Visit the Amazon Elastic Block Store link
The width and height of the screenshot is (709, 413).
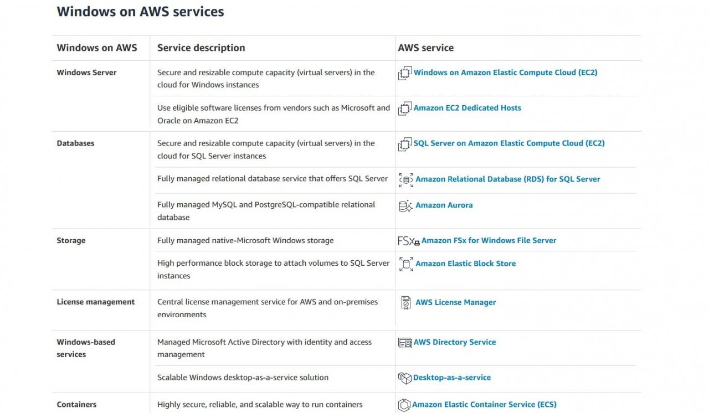tap(465, 264)
